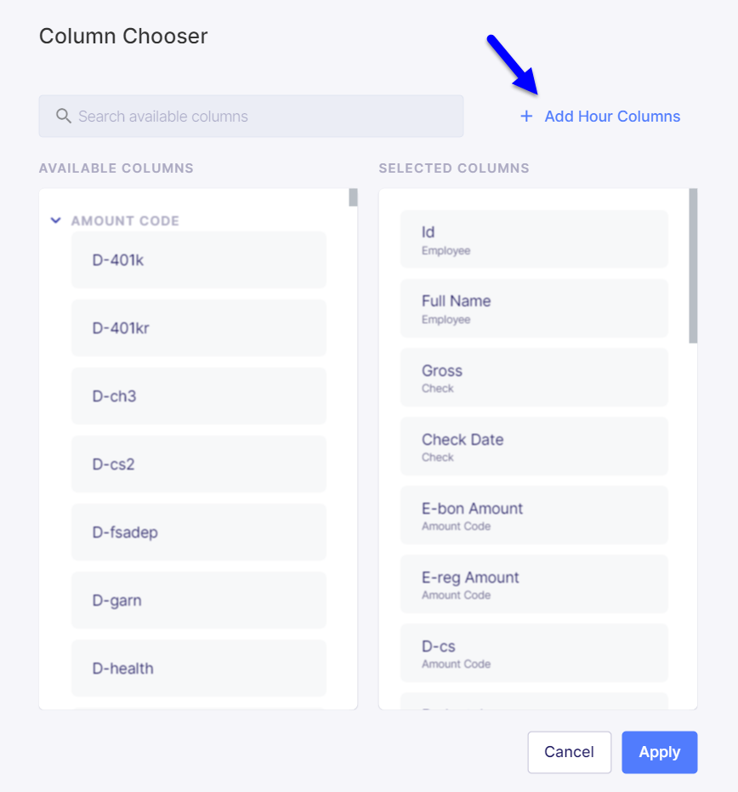Select D-401kr available column
Image resolution: width=738 pixels, height=792 pixels.
tap(199, 328)
